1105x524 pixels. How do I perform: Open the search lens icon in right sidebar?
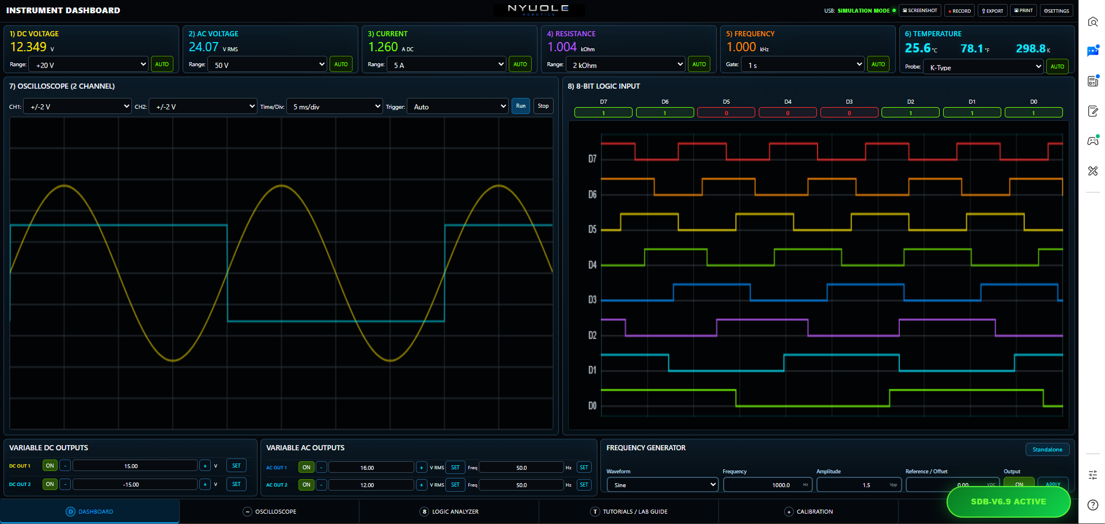click(1092, 22)
